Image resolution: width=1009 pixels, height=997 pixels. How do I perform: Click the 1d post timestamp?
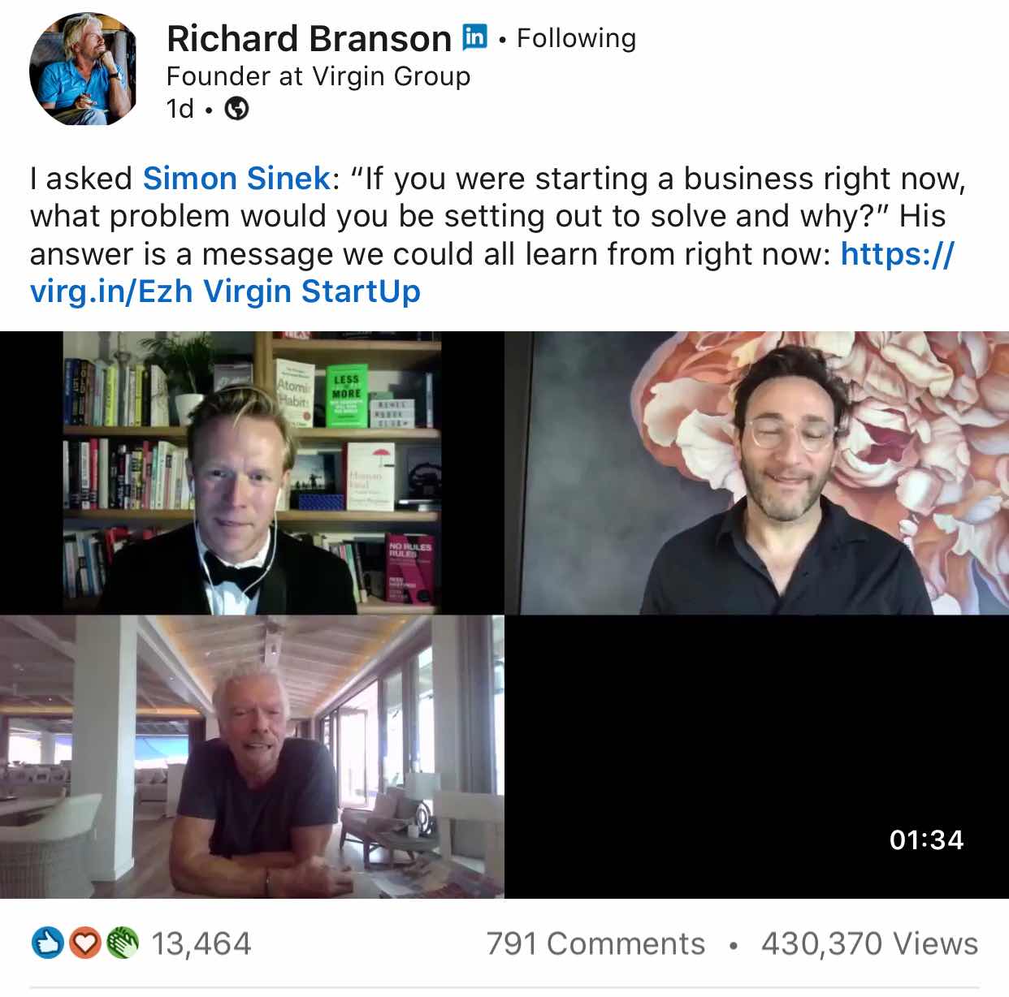click(x=180, y=108)
